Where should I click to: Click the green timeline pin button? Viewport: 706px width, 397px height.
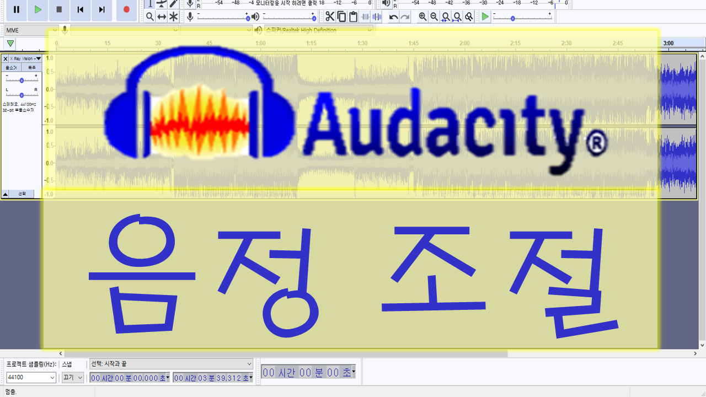pos(10,44)
